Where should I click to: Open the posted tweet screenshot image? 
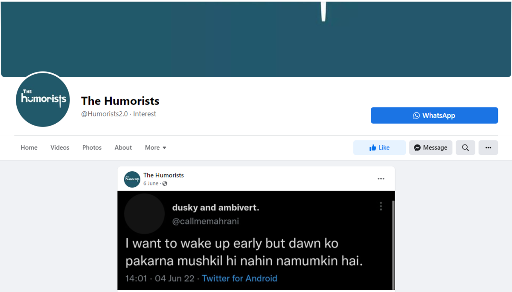[256, 240]
